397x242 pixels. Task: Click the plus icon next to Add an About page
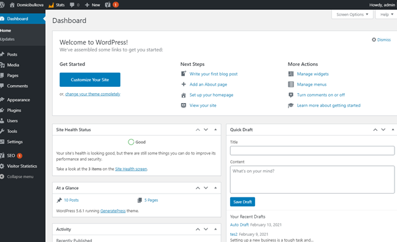(184, 84)
